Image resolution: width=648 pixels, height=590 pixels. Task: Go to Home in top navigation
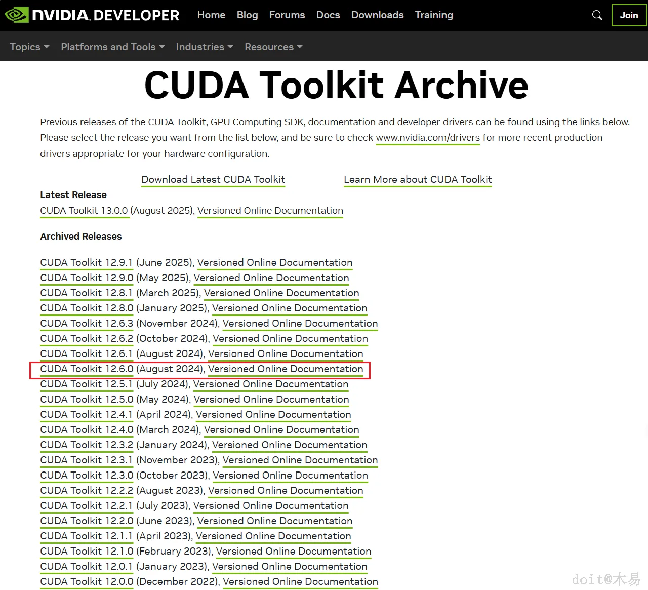(211, 15)
